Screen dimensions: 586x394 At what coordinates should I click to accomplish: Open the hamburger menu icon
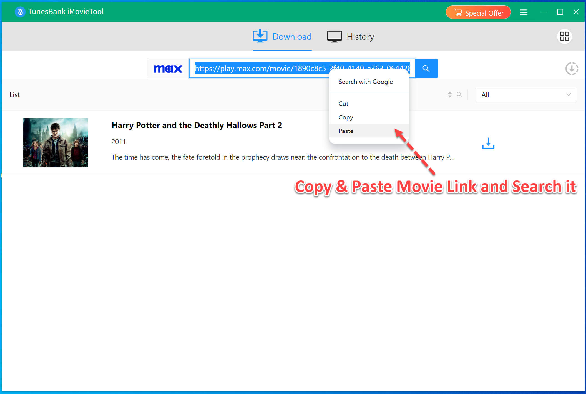[524, 12]
